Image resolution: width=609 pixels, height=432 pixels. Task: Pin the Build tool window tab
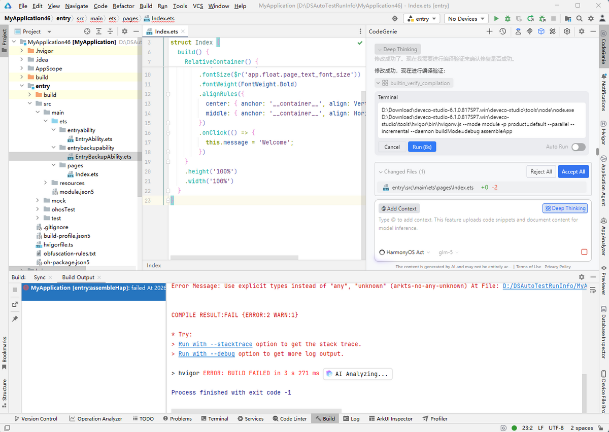pos(15,319)
